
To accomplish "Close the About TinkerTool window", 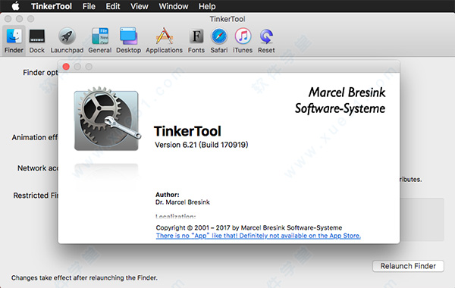I will [66, 67].
